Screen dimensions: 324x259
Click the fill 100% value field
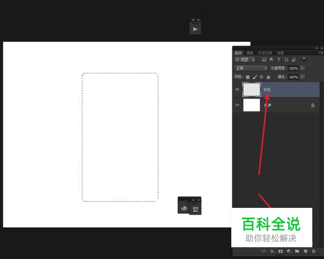tap(294, 77)
